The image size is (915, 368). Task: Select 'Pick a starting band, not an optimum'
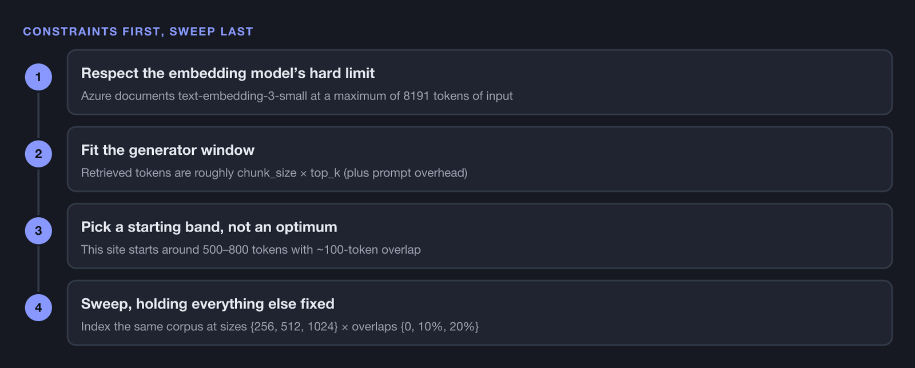(x=209, y=227)
